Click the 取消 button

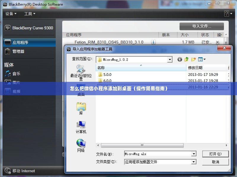pos(215,162)
